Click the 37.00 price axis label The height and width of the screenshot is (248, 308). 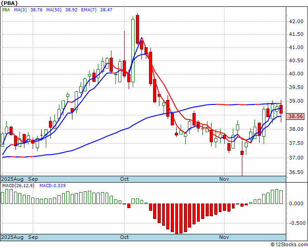(296, 158)
